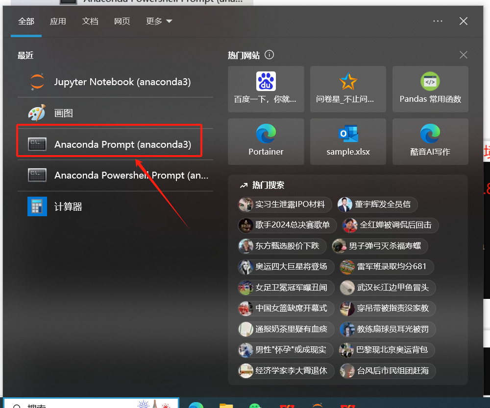Dismiss the 热门网站 panel with X
Screen dimensions: 490x408
pyautogui.click(x=464, y=55)
